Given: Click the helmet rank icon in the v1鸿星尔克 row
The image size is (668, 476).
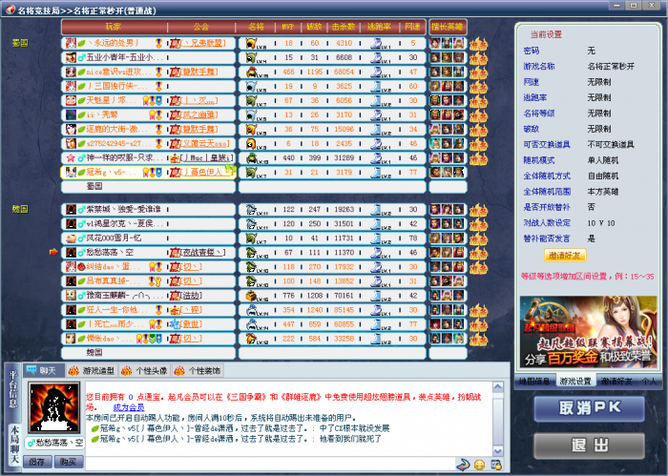Looking at the screenshot, I should 251,224.
